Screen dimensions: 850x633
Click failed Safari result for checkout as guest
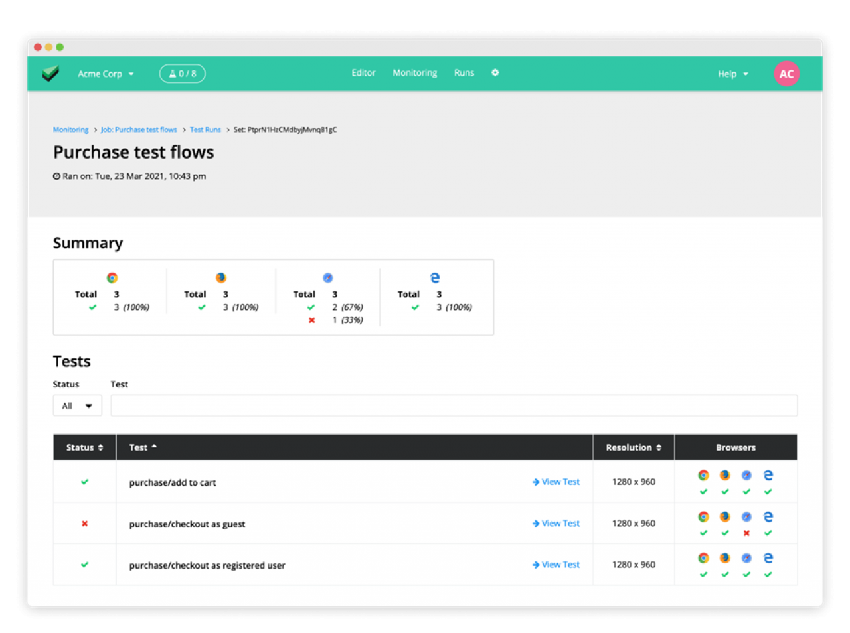(746, 533)
